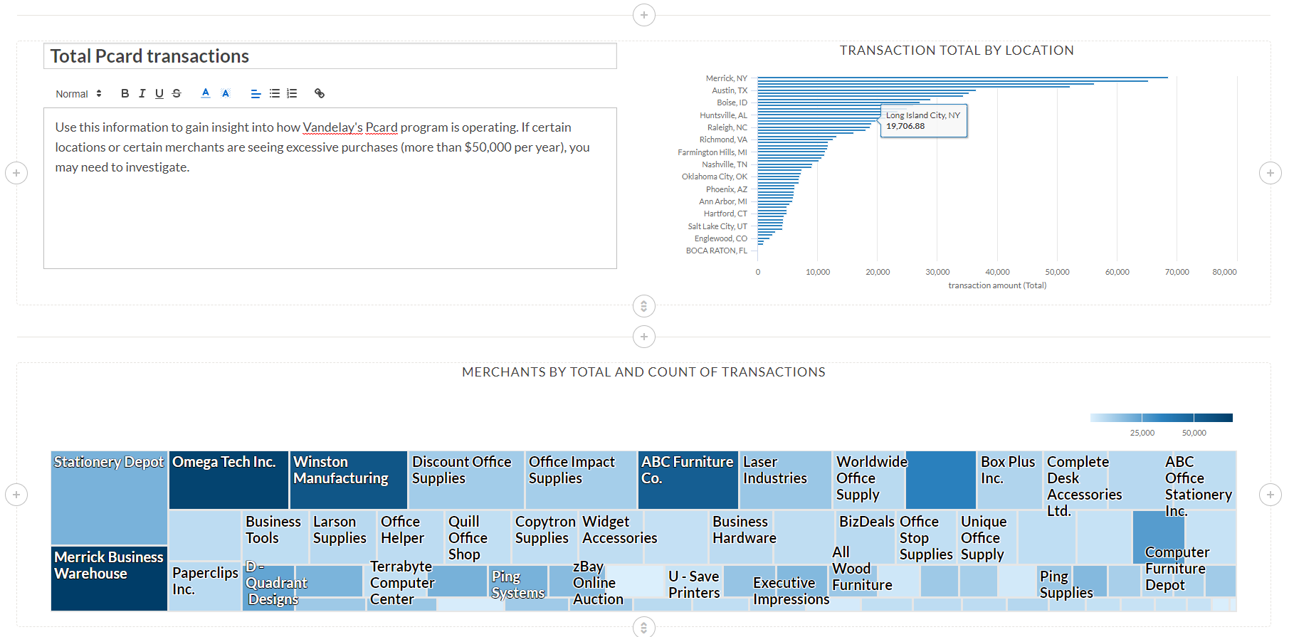Click the row resize handle below the text panel

(644, 306)
